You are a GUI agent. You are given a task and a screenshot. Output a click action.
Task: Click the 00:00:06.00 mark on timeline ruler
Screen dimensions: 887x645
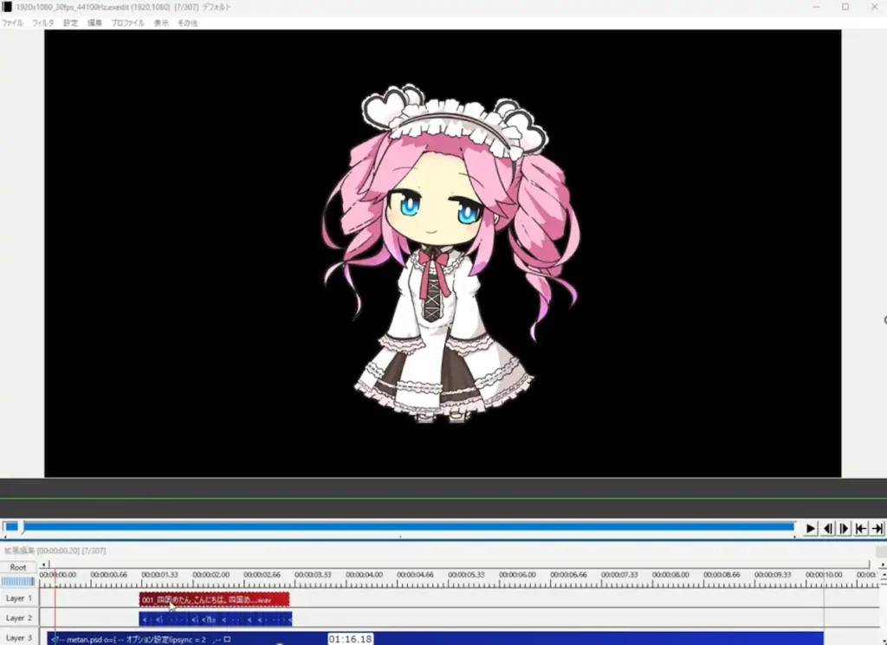pyautogui.click(x=517, y=574)
